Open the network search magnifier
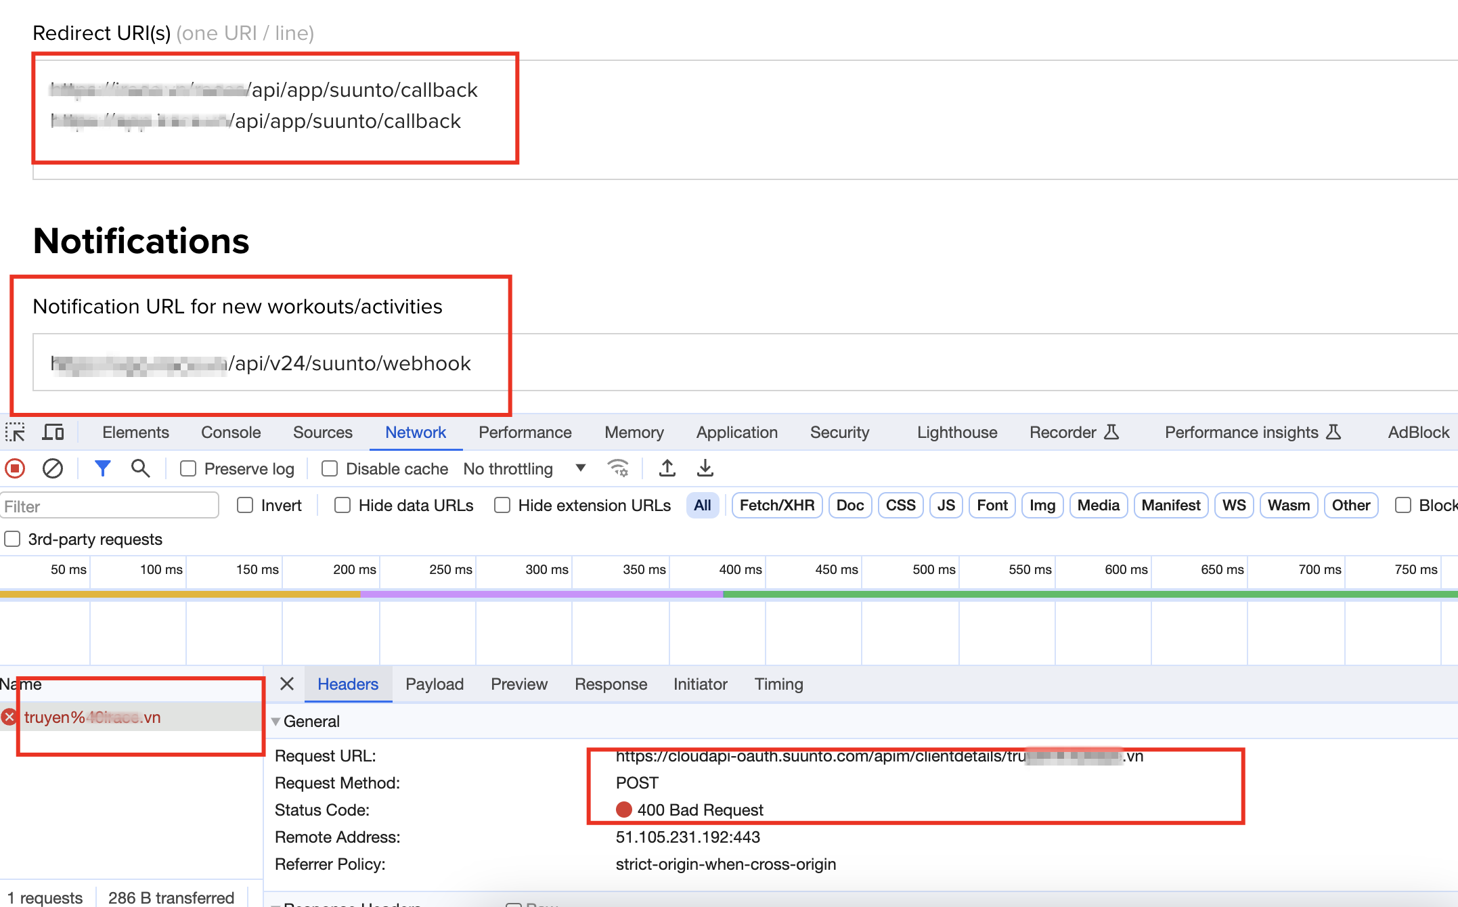1458x907 pixels. (140, 468)
